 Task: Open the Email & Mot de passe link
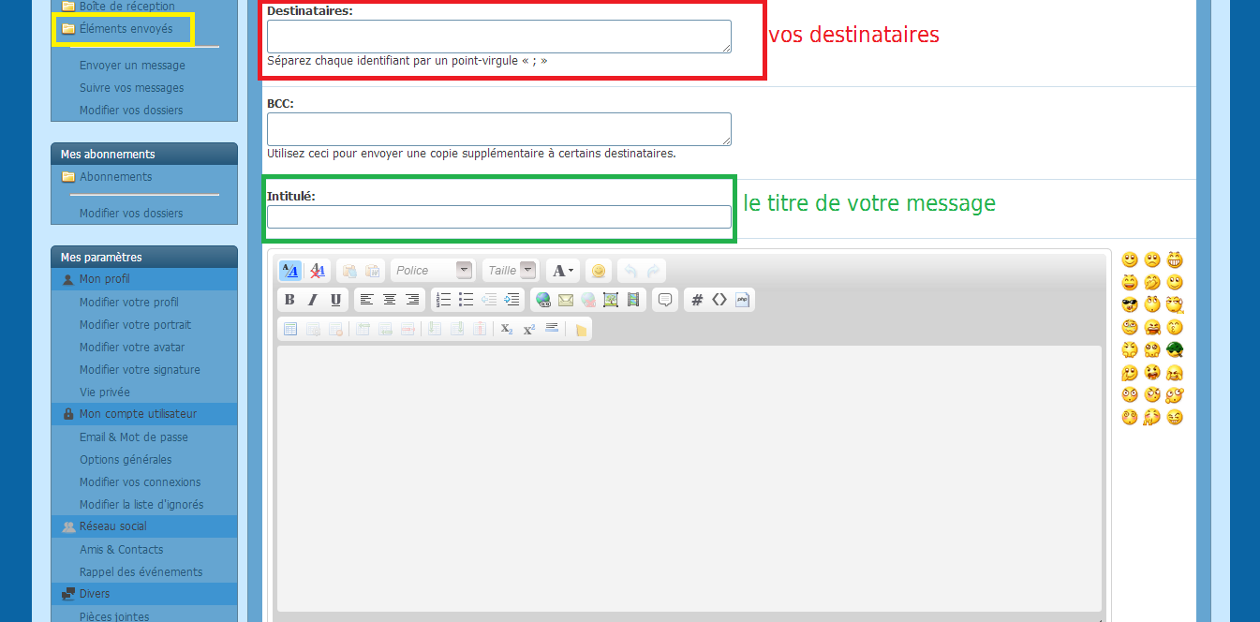click(x=133, y=437)
